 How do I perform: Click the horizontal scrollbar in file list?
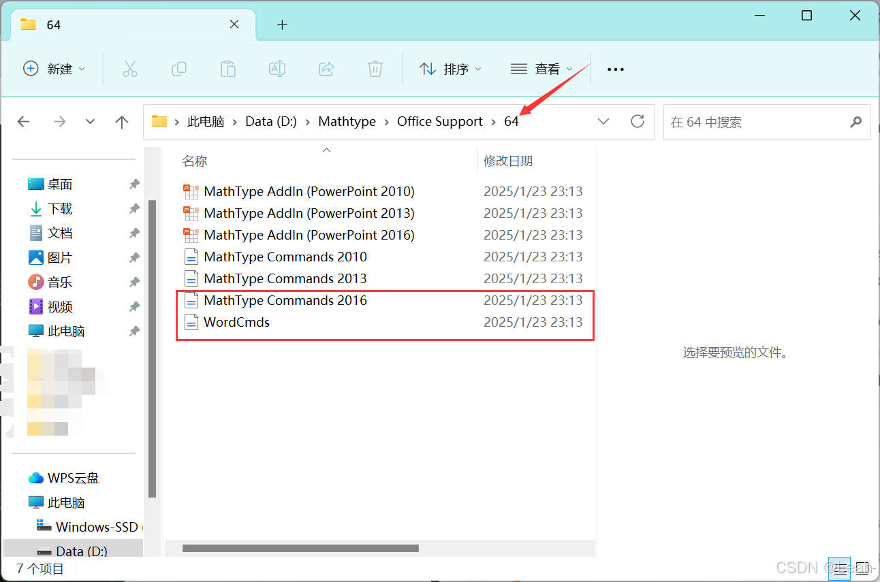pyautogui.click(x=300, y=548)
